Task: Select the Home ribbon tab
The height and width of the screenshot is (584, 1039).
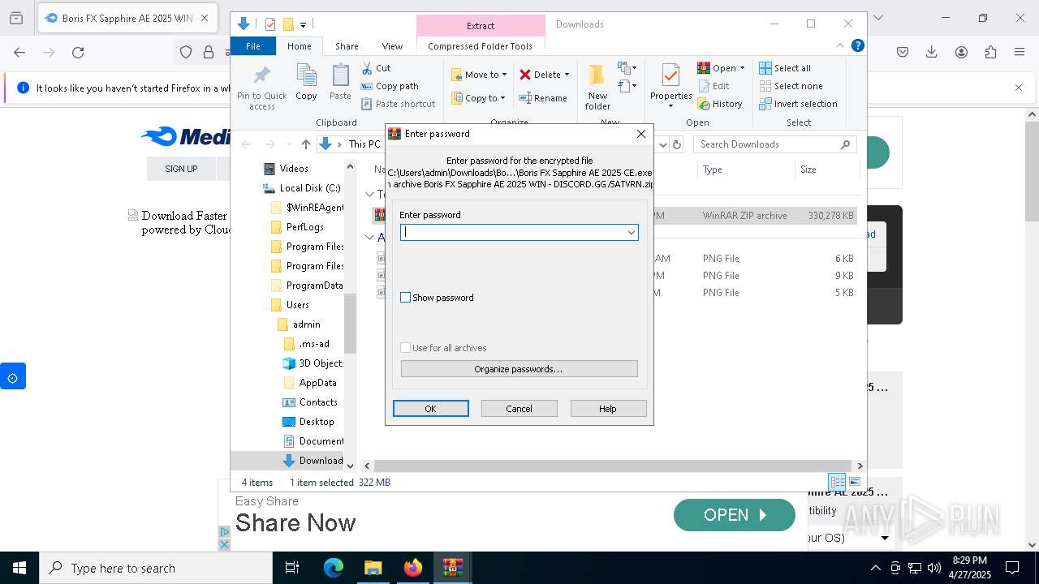Action: [x=299, y=46]
